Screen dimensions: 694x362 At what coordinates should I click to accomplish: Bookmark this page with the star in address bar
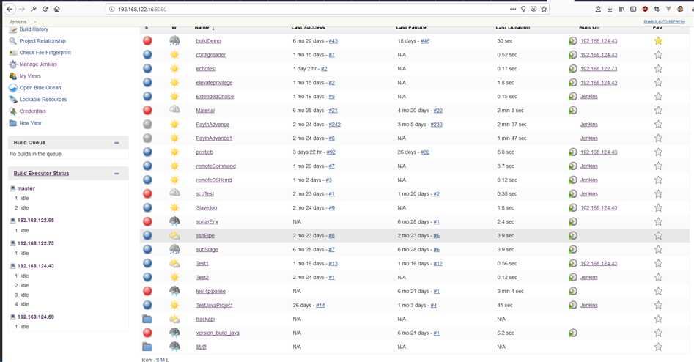(x=544, y=9)
